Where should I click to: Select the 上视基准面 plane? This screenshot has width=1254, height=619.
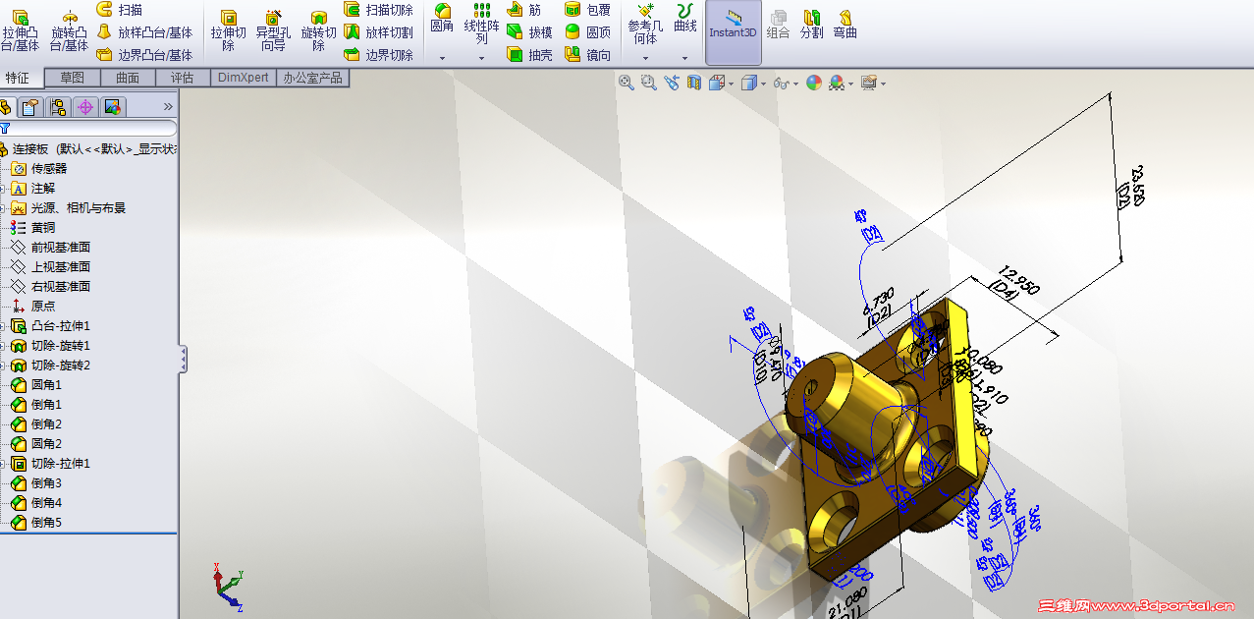coord(50,266)
